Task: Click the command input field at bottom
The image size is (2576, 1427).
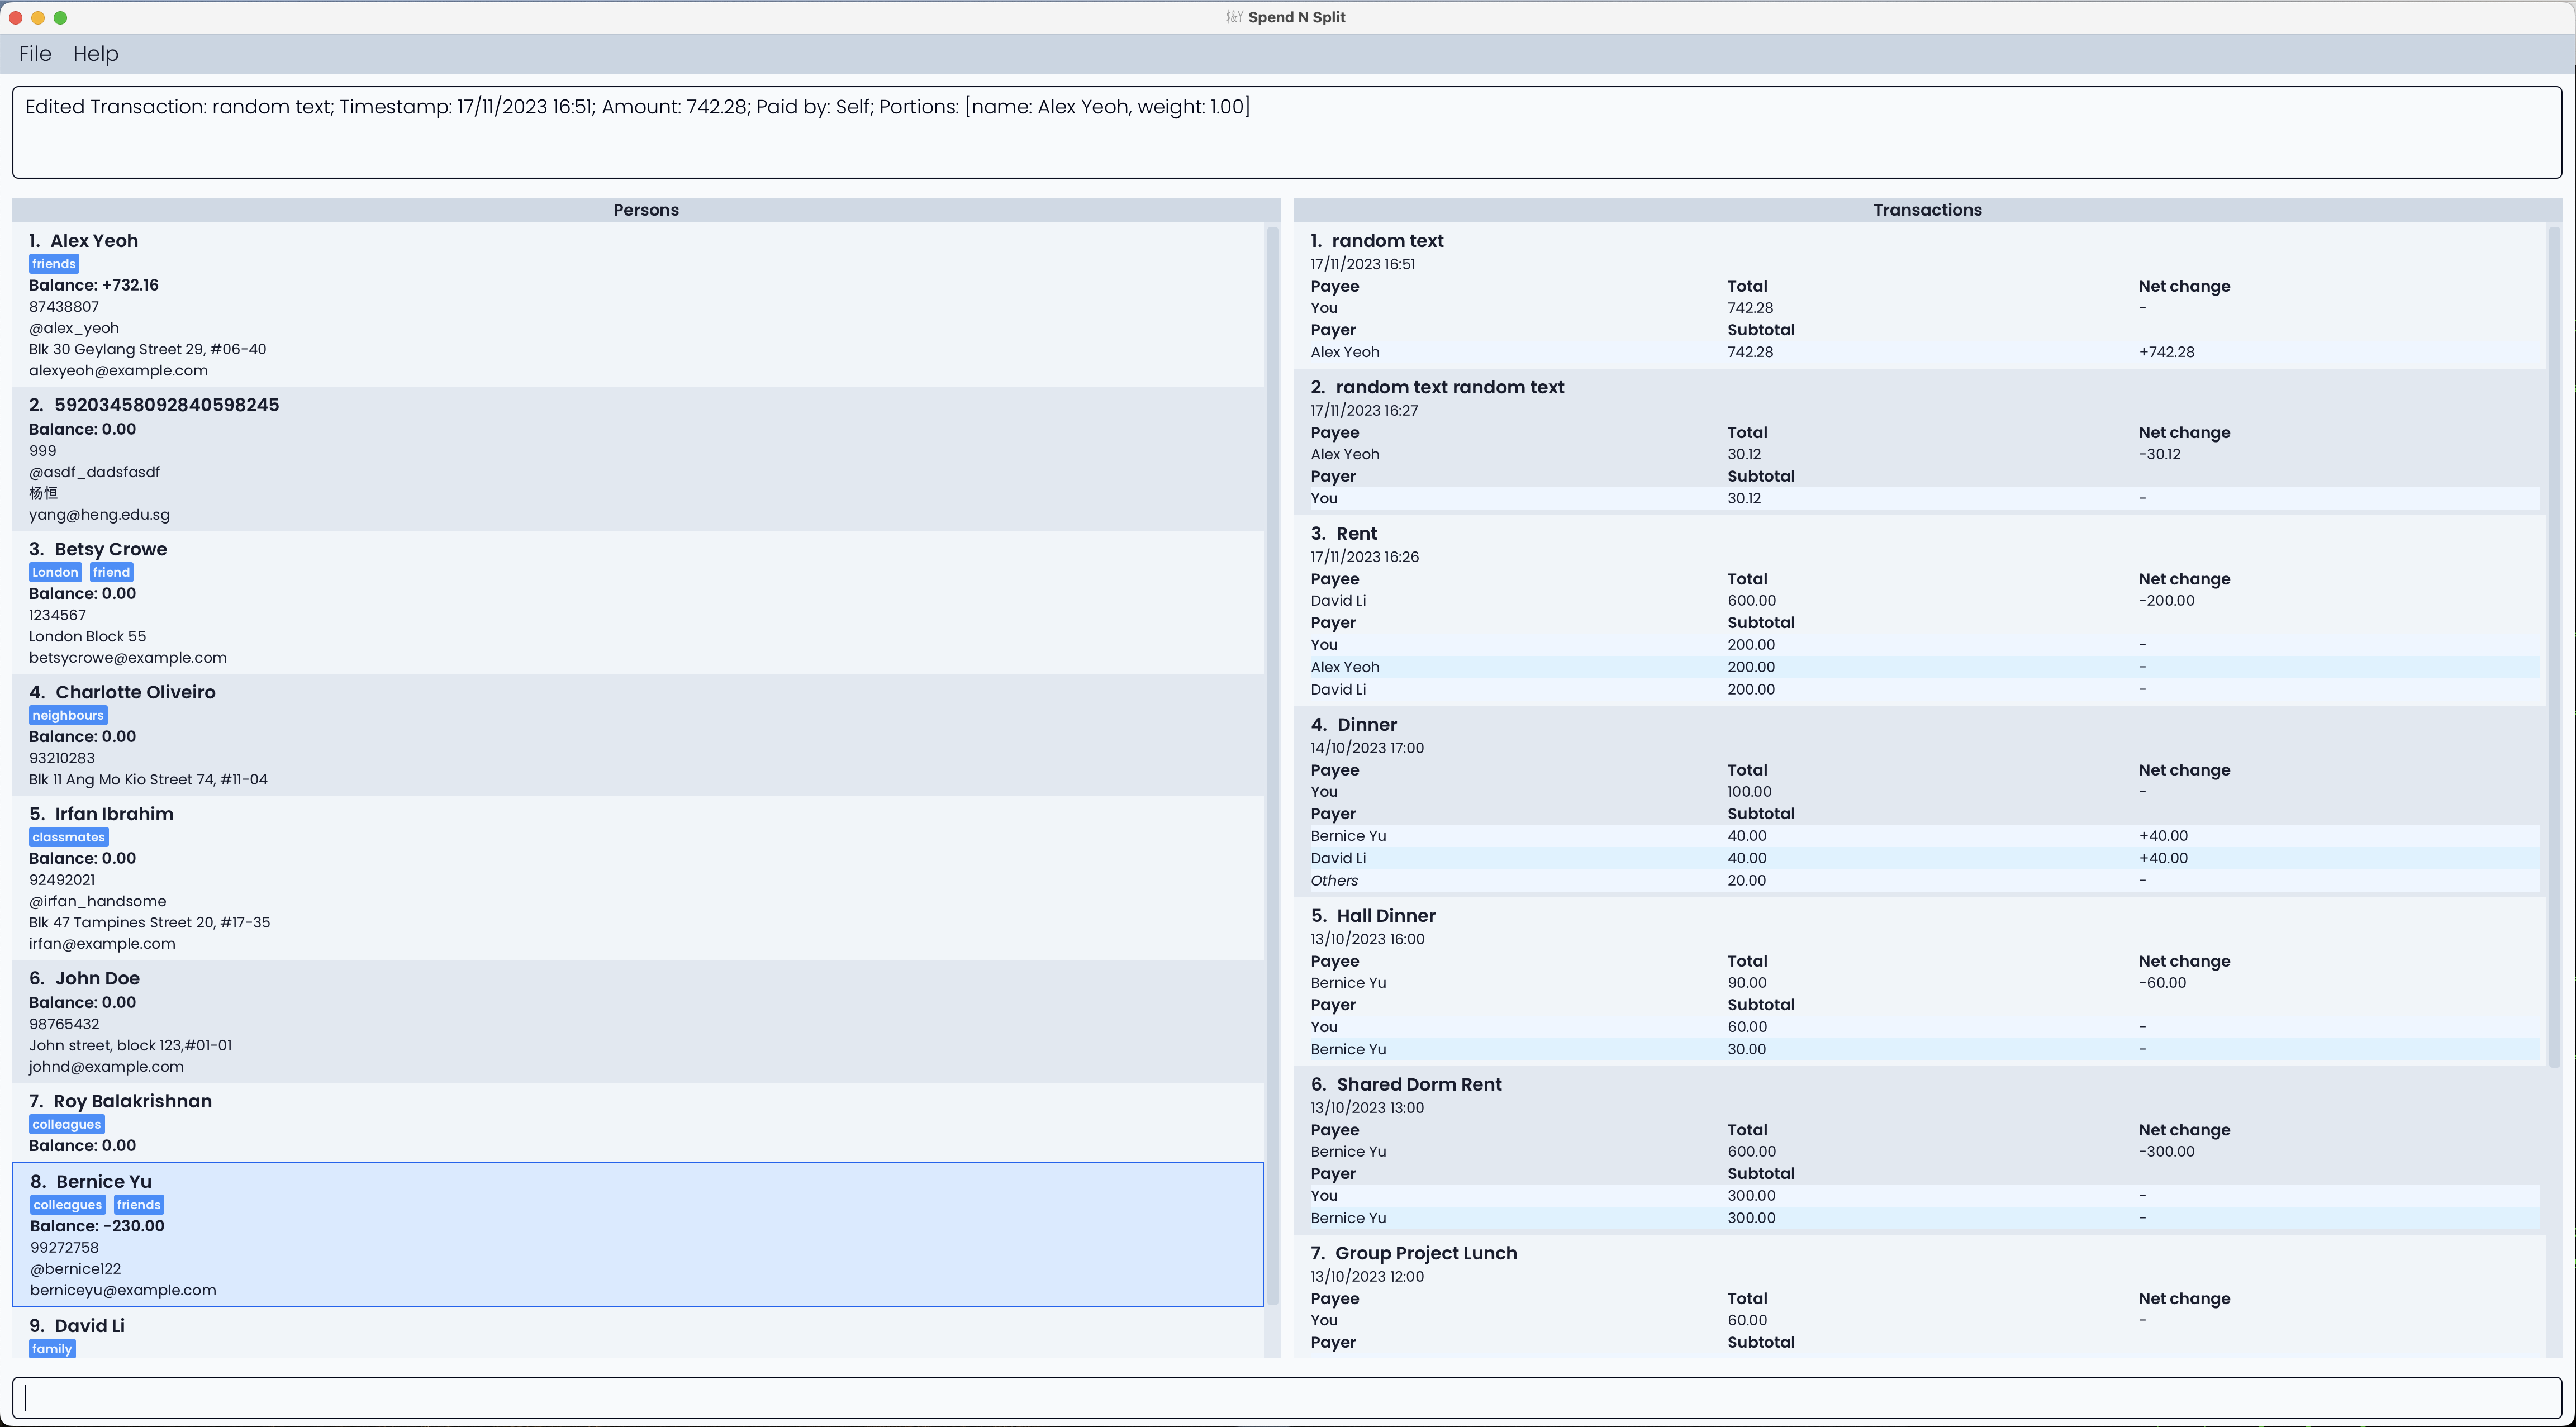Action: click(1286, 1397)
